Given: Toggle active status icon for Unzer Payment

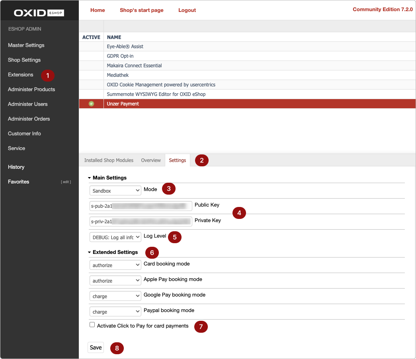Looking at the screenshot, I should click(x=91, y=104).
